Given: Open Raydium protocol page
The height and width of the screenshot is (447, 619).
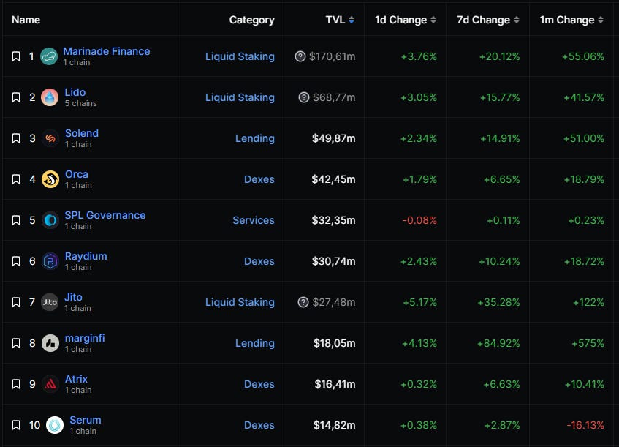Looking at the screenshot, I should click(x=86, y=256).
